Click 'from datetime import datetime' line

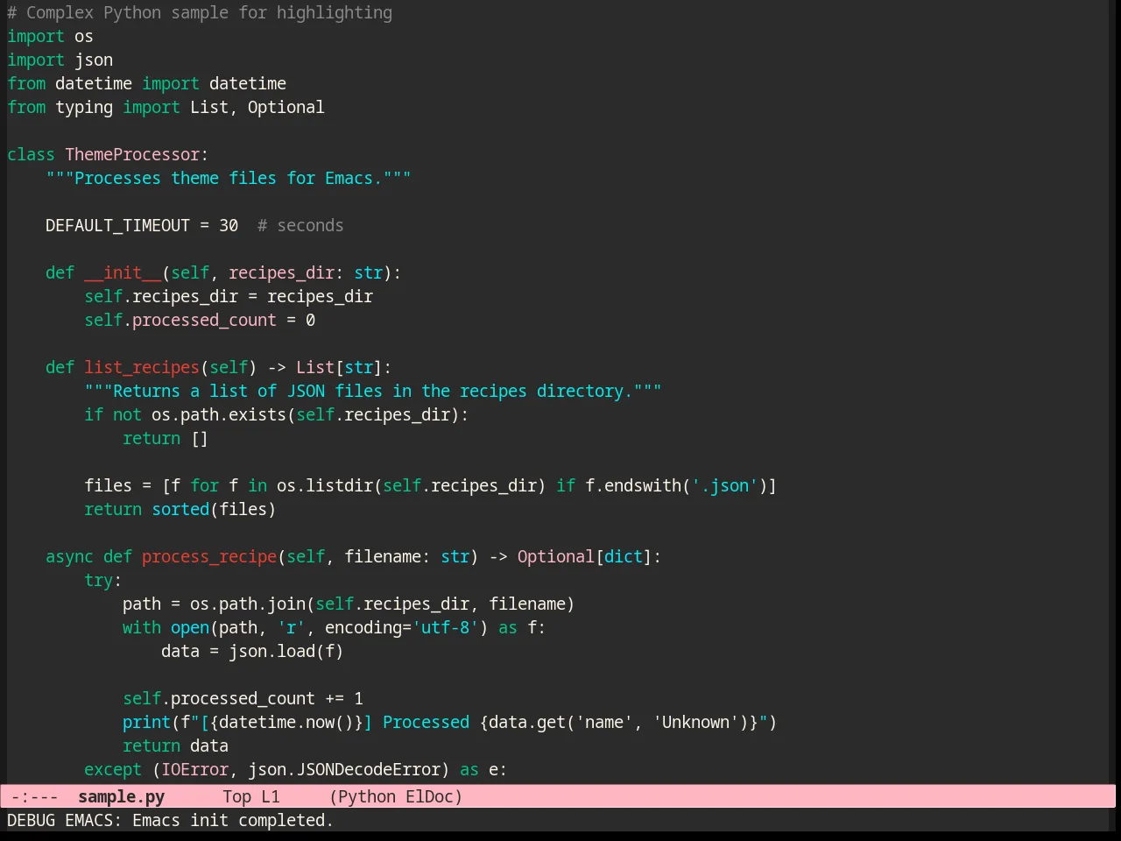click(x=146, y=83)
